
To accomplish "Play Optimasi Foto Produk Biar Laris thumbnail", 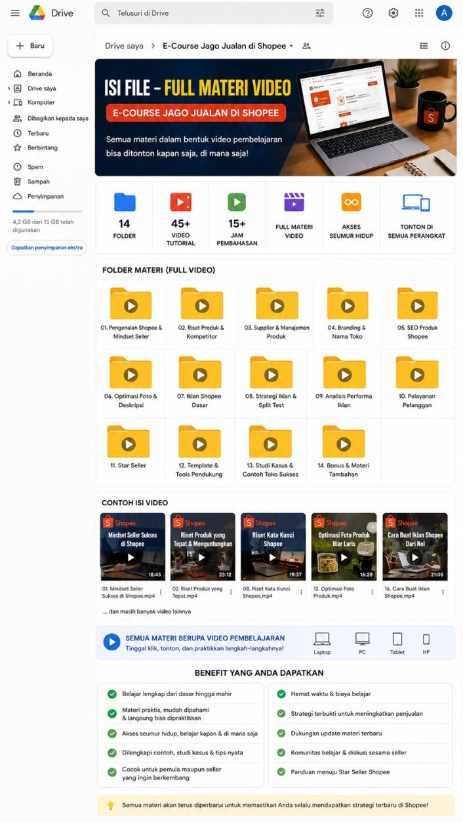I will (x=344, y=547).
